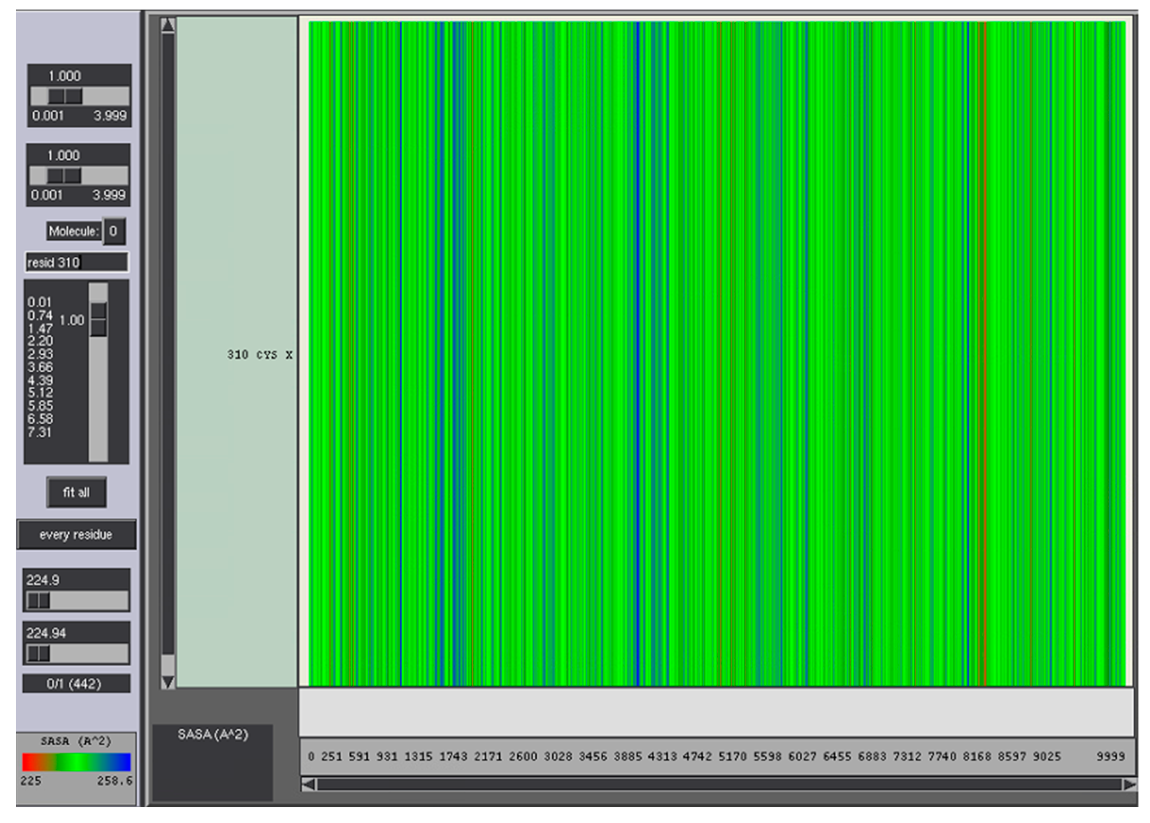The image size is (1150, 823).
Task: Click the horizontal scrollbar right arrow
Action: pyautogui.click(x=1129, y=784)
